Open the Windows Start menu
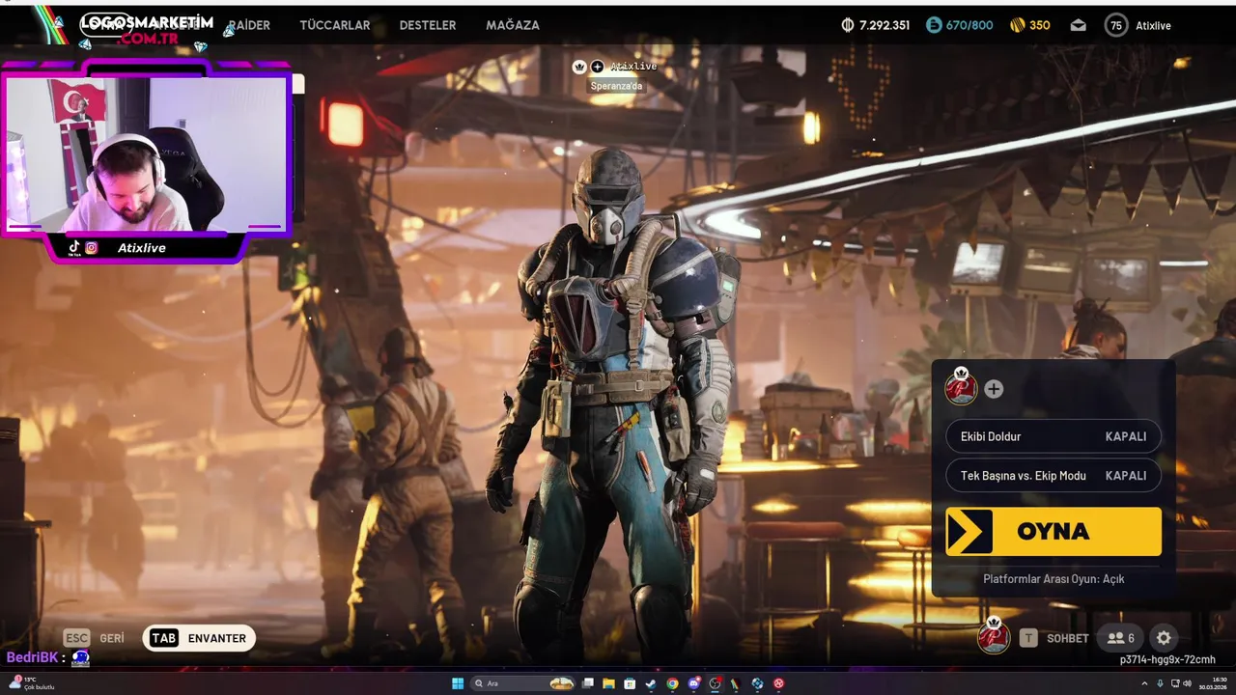Viewport: 1236px width, 695px height. pyautogui.click(x=458, y=683)
